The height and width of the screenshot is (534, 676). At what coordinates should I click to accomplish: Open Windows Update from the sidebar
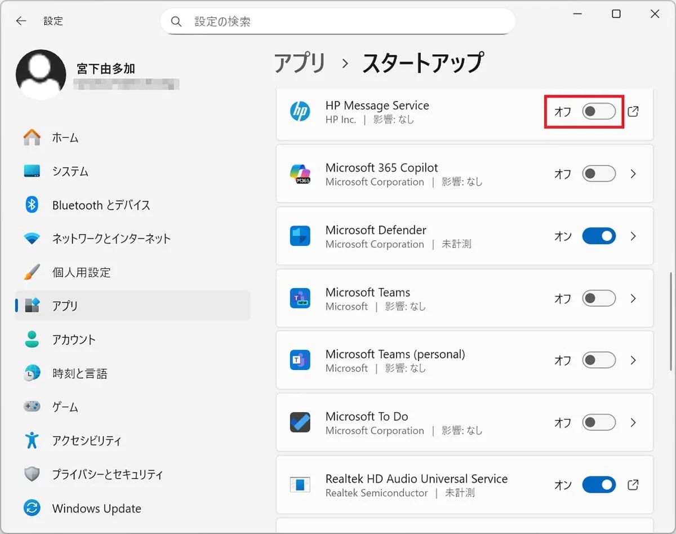tap(32, 508)
